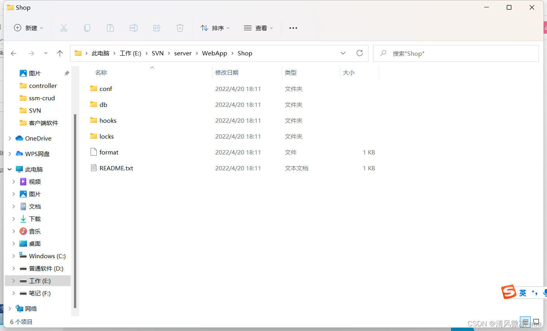Open the 新建 new item dropdown

pos(29,28)
